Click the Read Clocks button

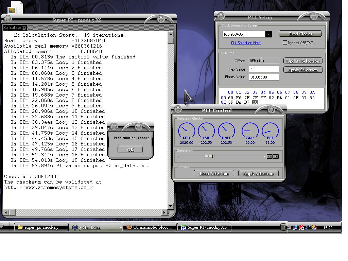(300, 34)
